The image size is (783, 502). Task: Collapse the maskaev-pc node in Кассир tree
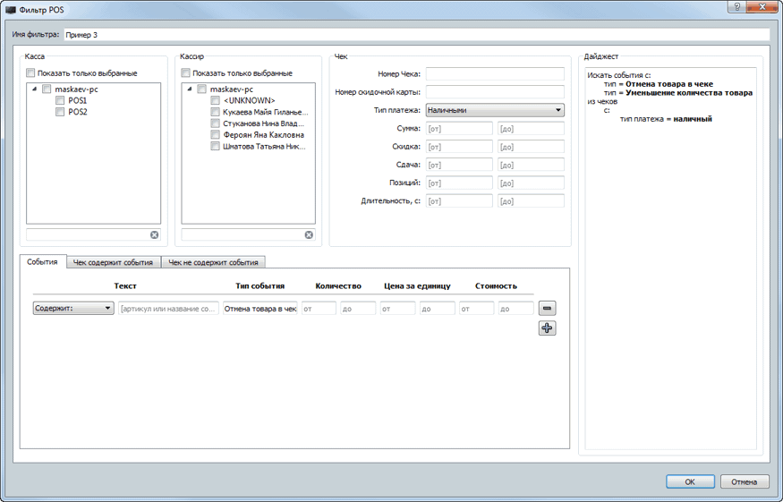point(189,89)
